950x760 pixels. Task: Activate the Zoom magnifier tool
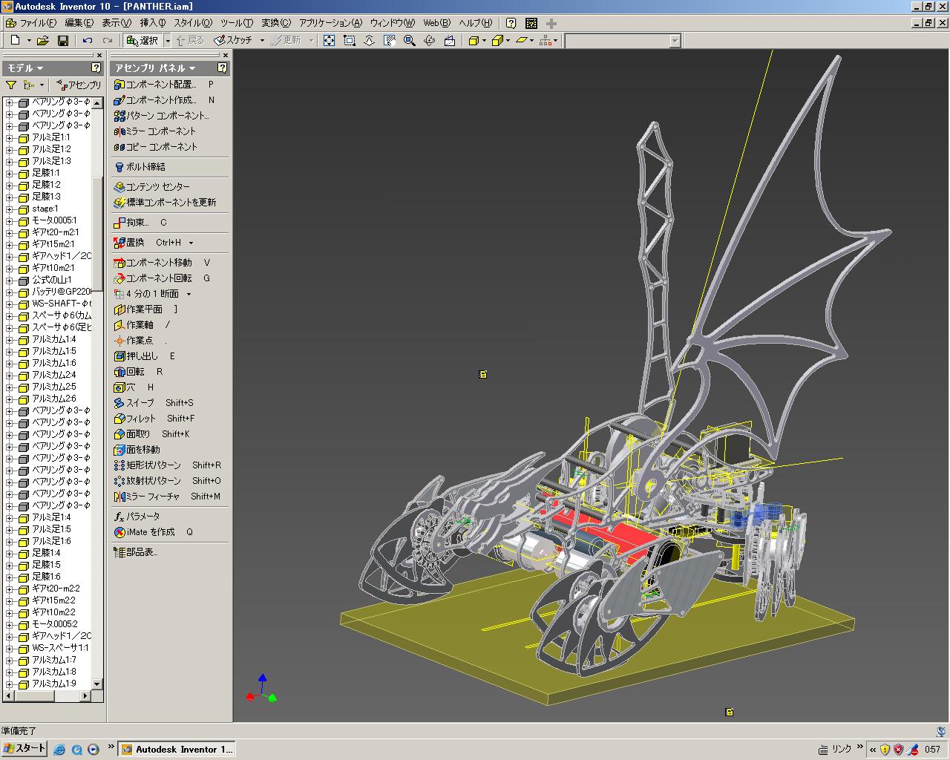pyautogui.click(x=409, y=40)
